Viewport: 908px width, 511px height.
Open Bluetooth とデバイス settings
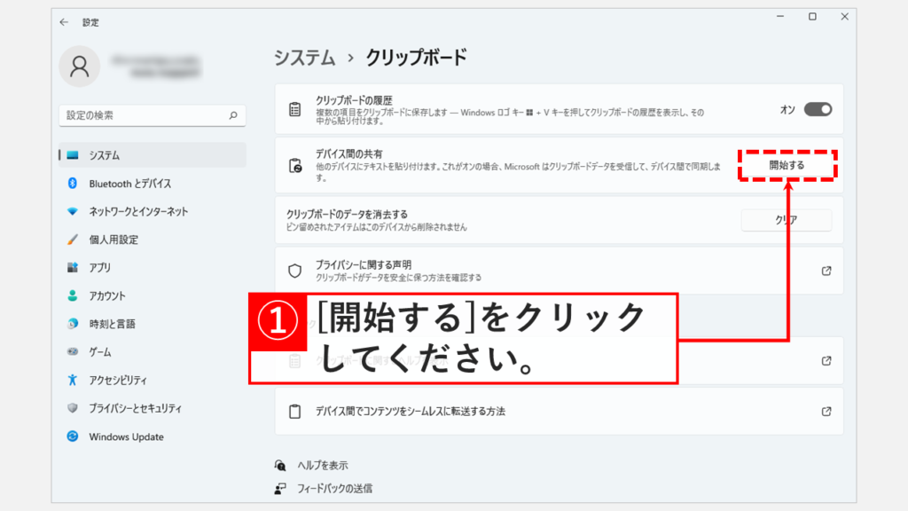(x=129, y=184)
